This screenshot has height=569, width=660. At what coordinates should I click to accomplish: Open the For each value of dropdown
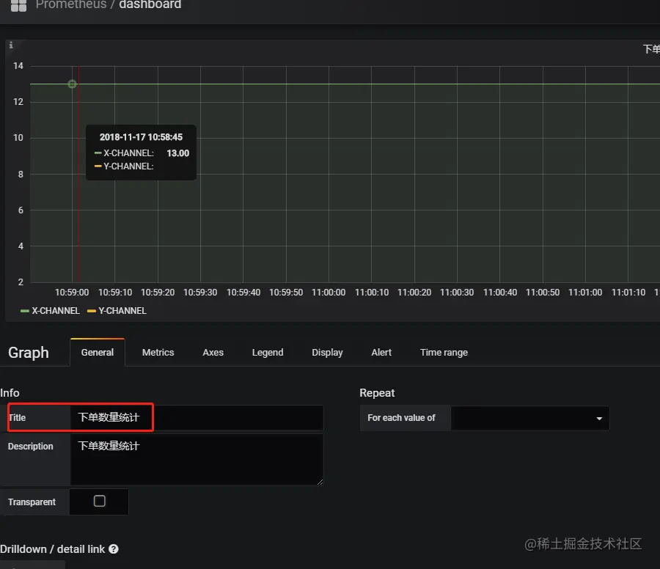pos(529,418)
